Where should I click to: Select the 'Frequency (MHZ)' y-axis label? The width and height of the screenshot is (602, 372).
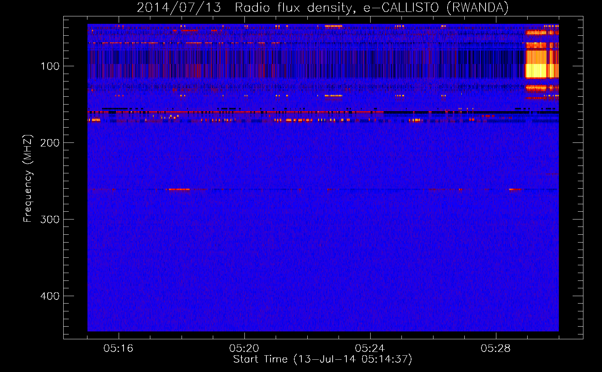pyautogui.click(x=28, y=179)
